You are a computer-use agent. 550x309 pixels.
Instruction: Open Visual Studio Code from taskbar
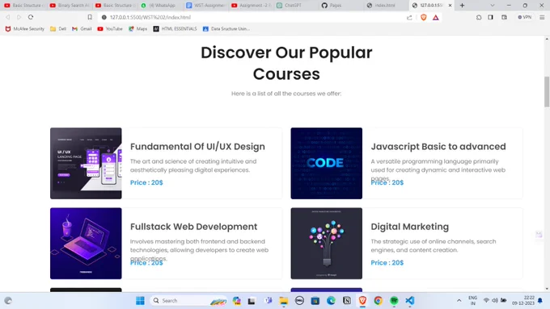click(410, 301)
